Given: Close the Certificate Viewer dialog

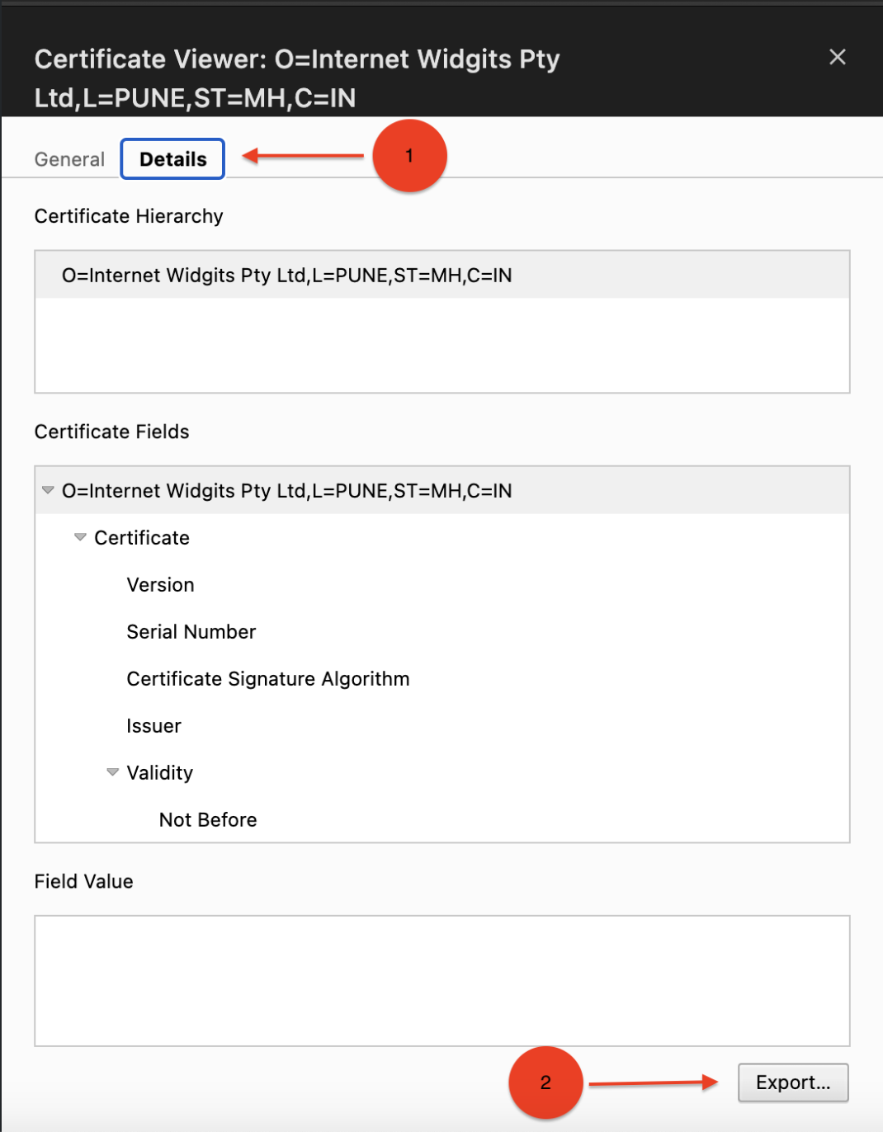Looking at the screenshot, I should pos(837,57).
